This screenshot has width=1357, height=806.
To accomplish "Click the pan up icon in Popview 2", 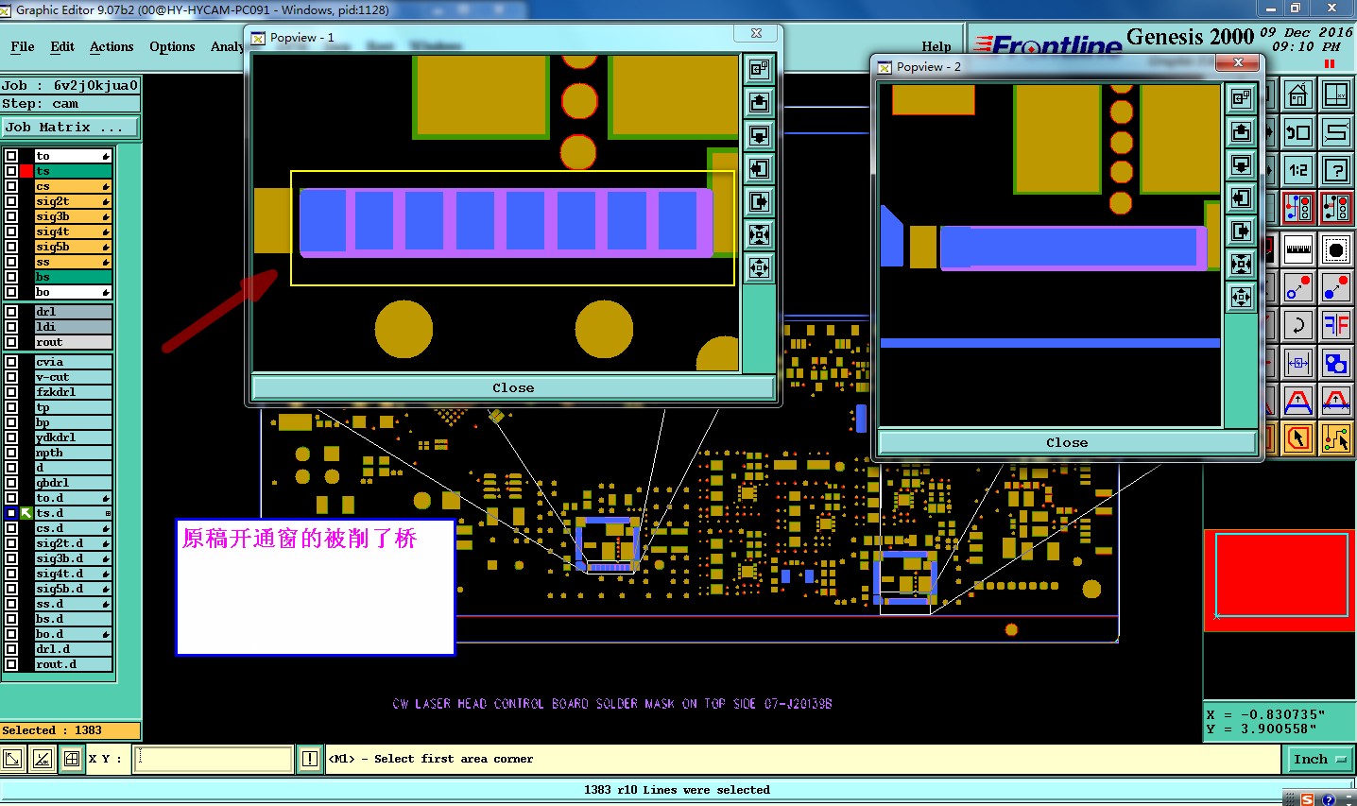I will click(x=1242, y=131).
